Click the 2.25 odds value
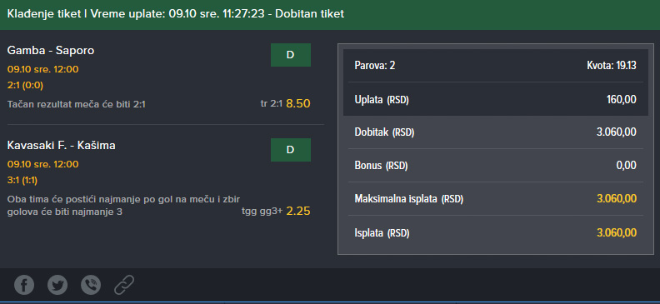Screen dimensions: 660x304 point(298,211)
